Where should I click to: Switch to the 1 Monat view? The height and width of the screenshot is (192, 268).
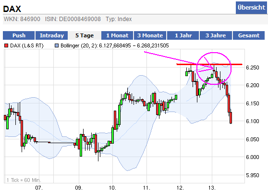117,35
